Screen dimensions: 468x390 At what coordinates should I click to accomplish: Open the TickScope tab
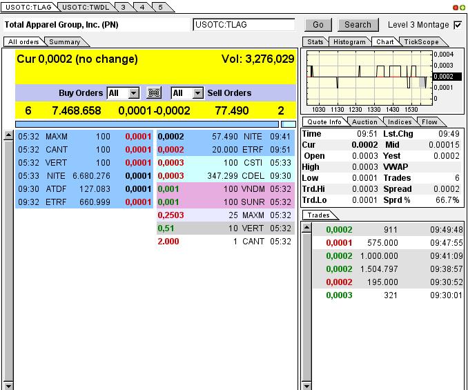coord(421,42)
